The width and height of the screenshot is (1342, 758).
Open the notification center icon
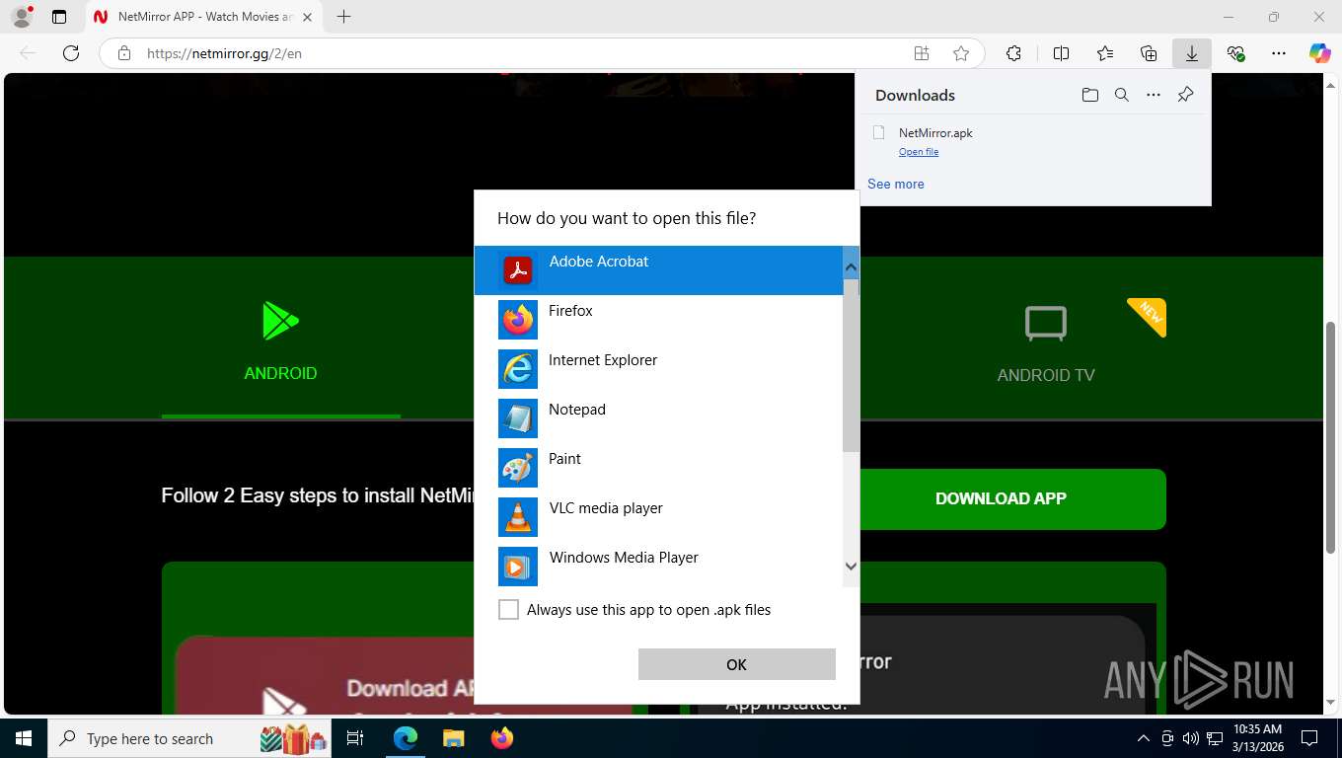pyautogui.click(x=1309, y=738)
